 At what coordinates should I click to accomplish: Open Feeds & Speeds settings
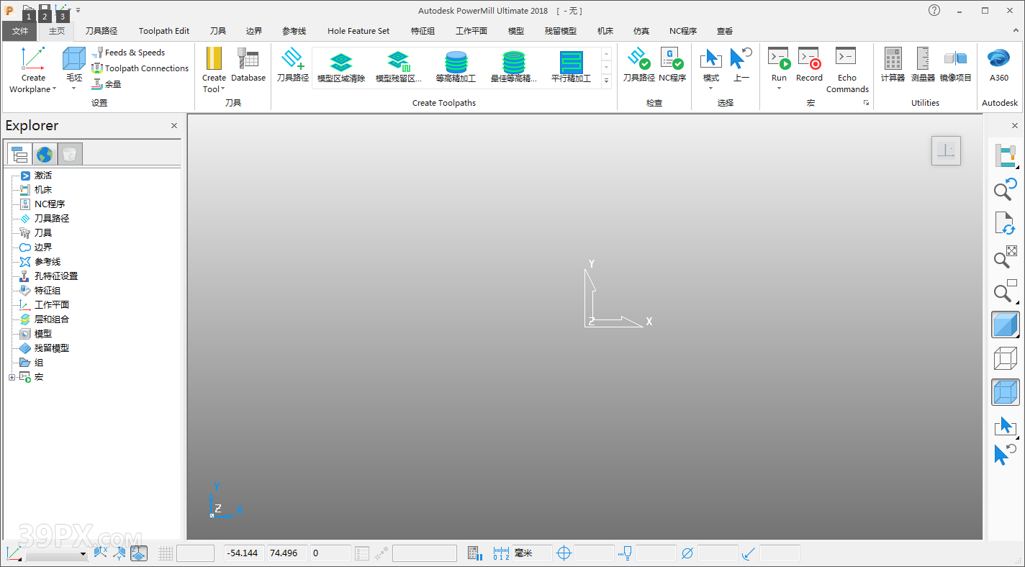(129, 53)
